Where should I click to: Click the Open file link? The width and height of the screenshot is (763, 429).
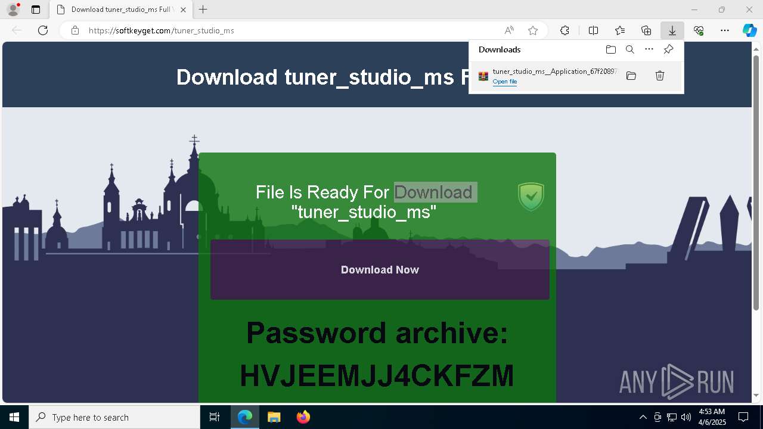(x=505, y=82)
